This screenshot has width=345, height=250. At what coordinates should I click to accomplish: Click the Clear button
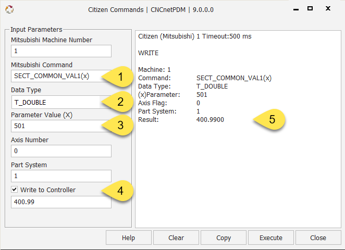coord(176,238)
